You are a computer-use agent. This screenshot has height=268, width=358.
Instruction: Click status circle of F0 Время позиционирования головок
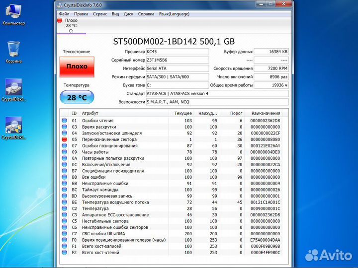(64, 240)
